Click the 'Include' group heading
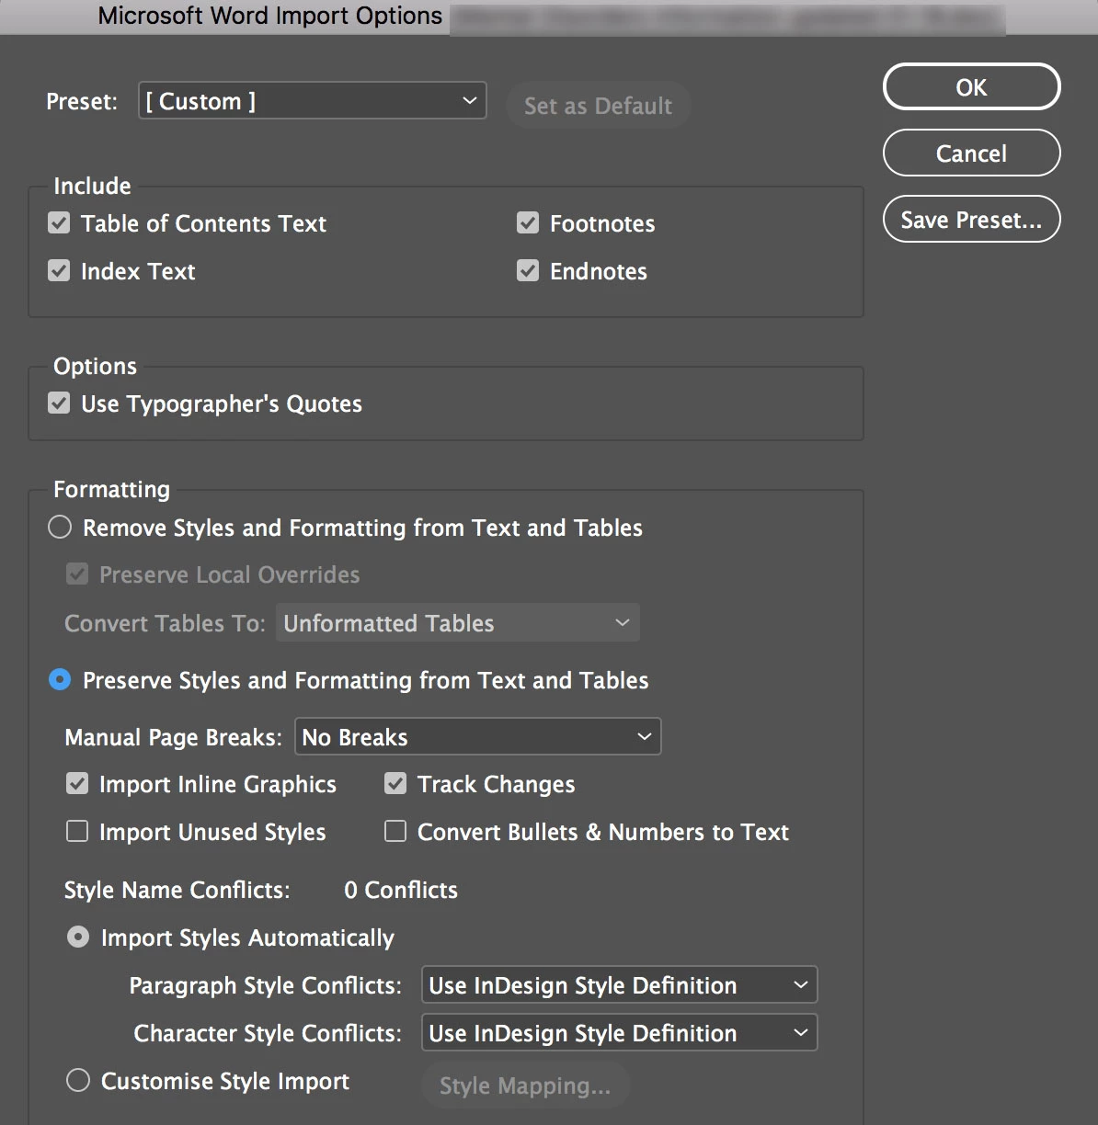 (x=92, y=186)
